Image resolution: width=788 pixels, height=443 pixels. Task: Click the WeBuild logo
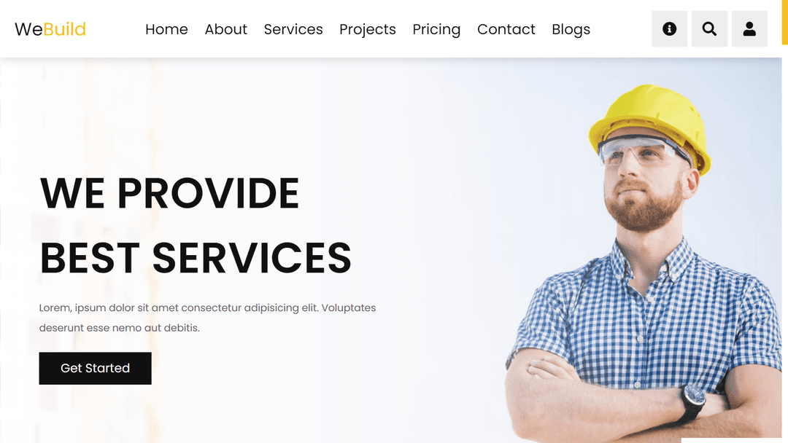pos(50,29)
